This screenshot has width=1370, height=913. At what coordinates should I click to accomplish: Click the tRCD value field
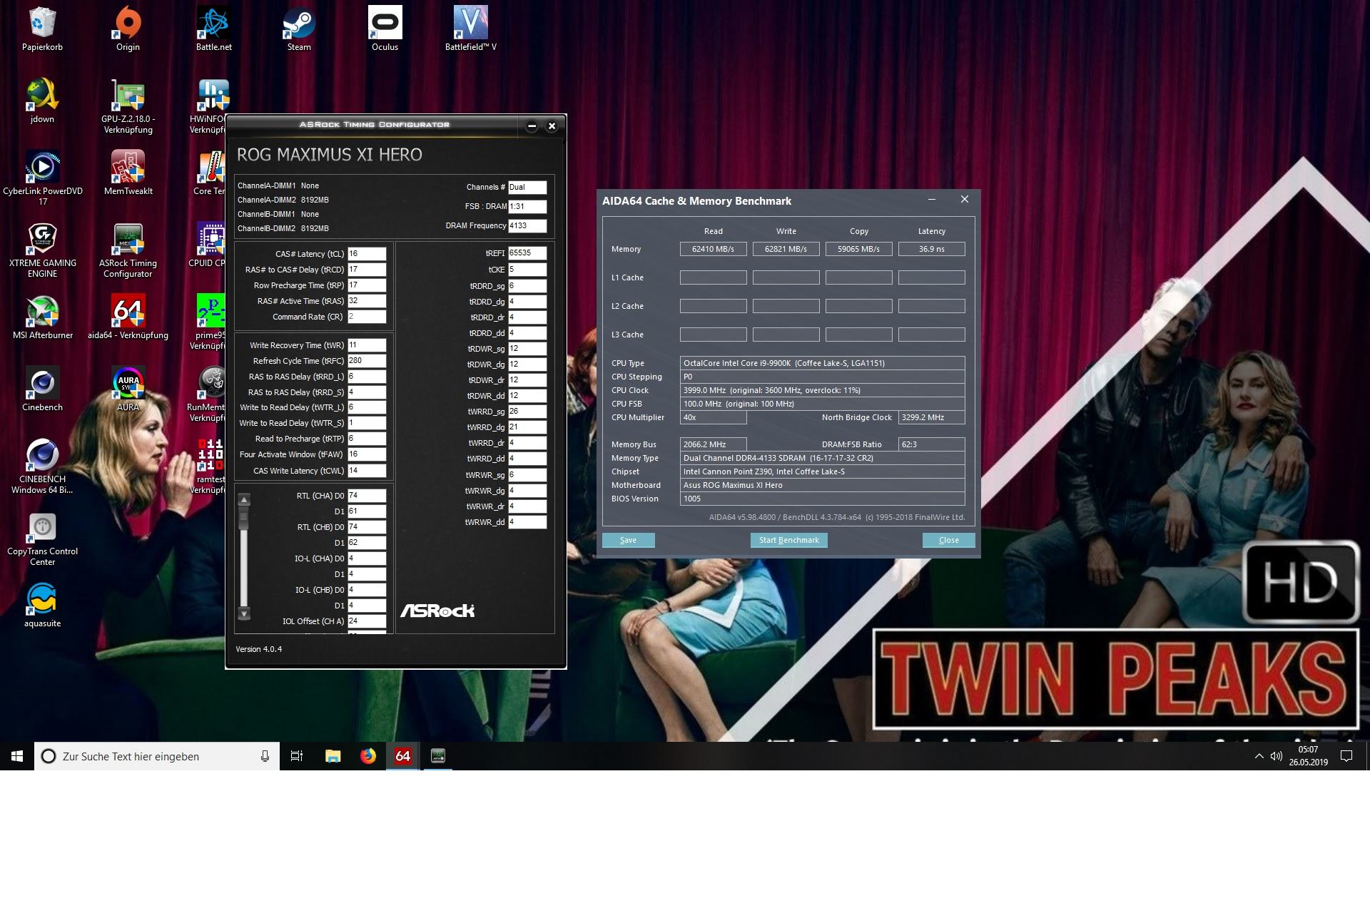click(367, 270)
